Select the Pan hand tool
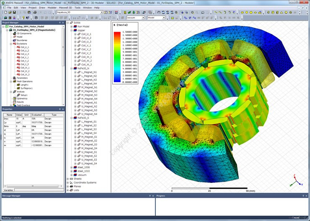Screen dimensions: 310x221 tap(159, 12)
